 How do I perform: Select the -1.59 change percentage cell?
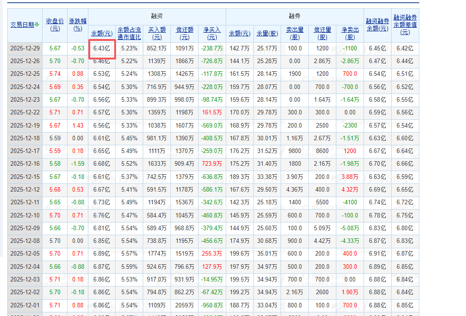[78, 164]
